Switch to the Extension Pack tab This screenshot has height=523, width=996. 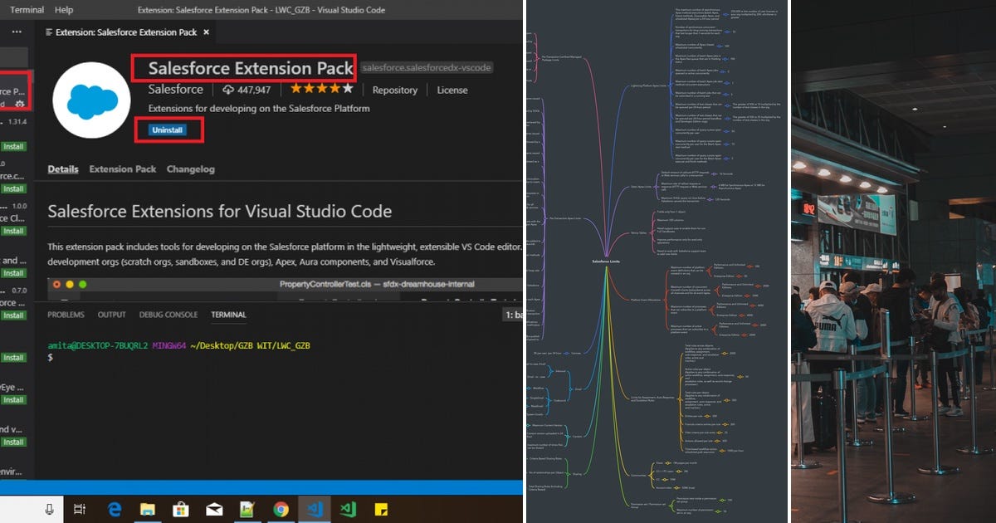(123, 169)
